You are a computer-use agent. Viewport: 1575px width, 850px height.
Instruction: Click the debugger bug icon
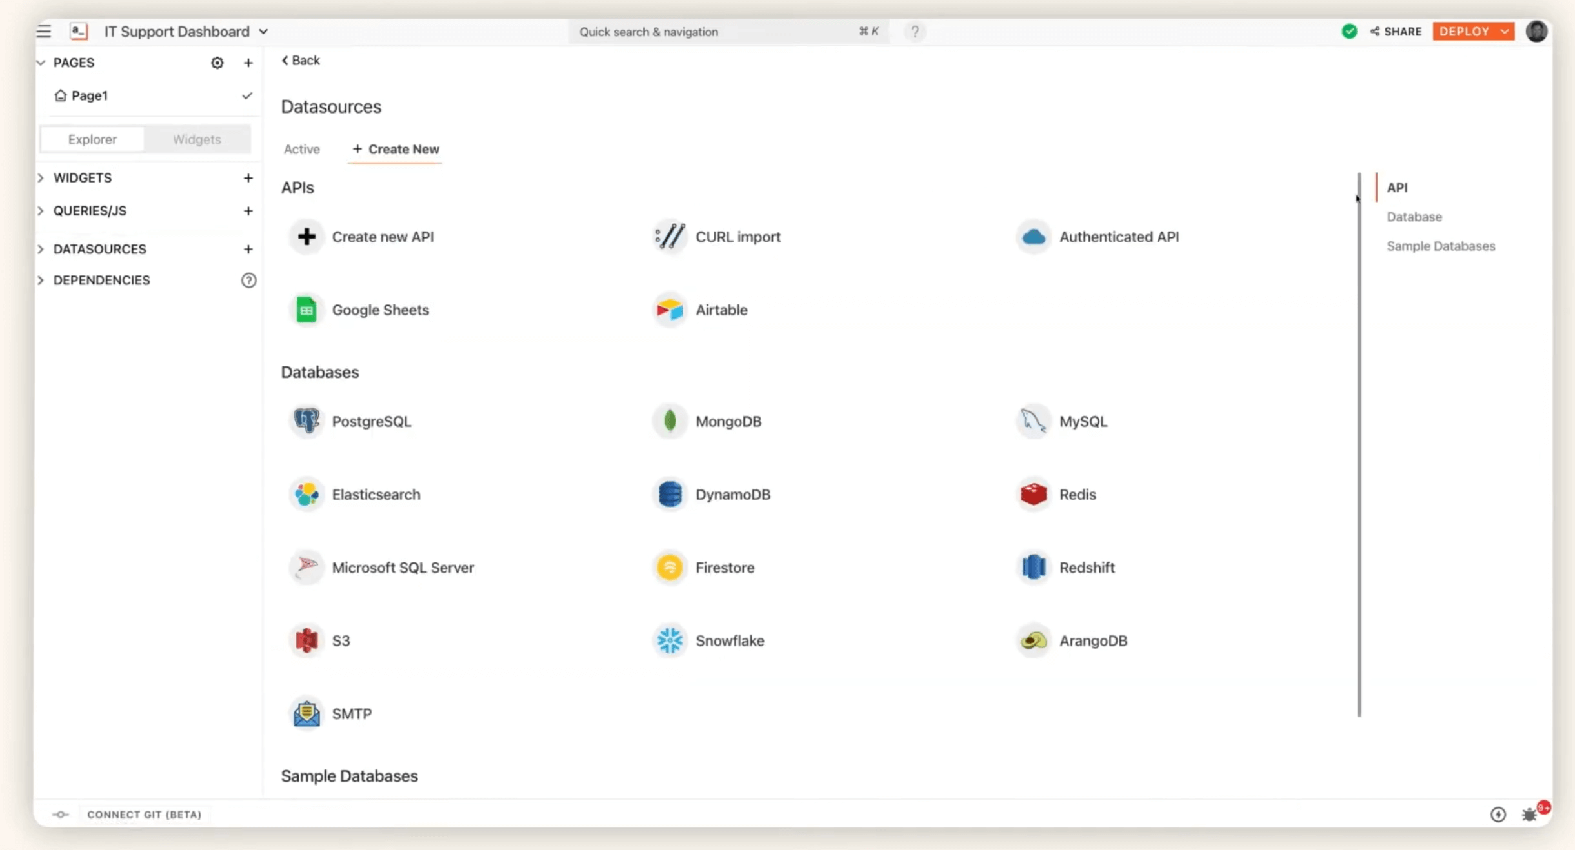tap(1529, 815)
